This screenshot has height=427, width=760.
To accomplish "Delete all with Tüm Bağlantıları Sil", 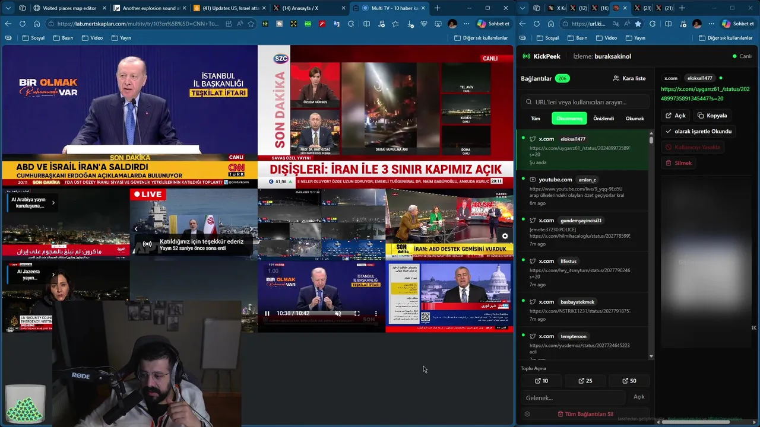I will pos(585,414).
